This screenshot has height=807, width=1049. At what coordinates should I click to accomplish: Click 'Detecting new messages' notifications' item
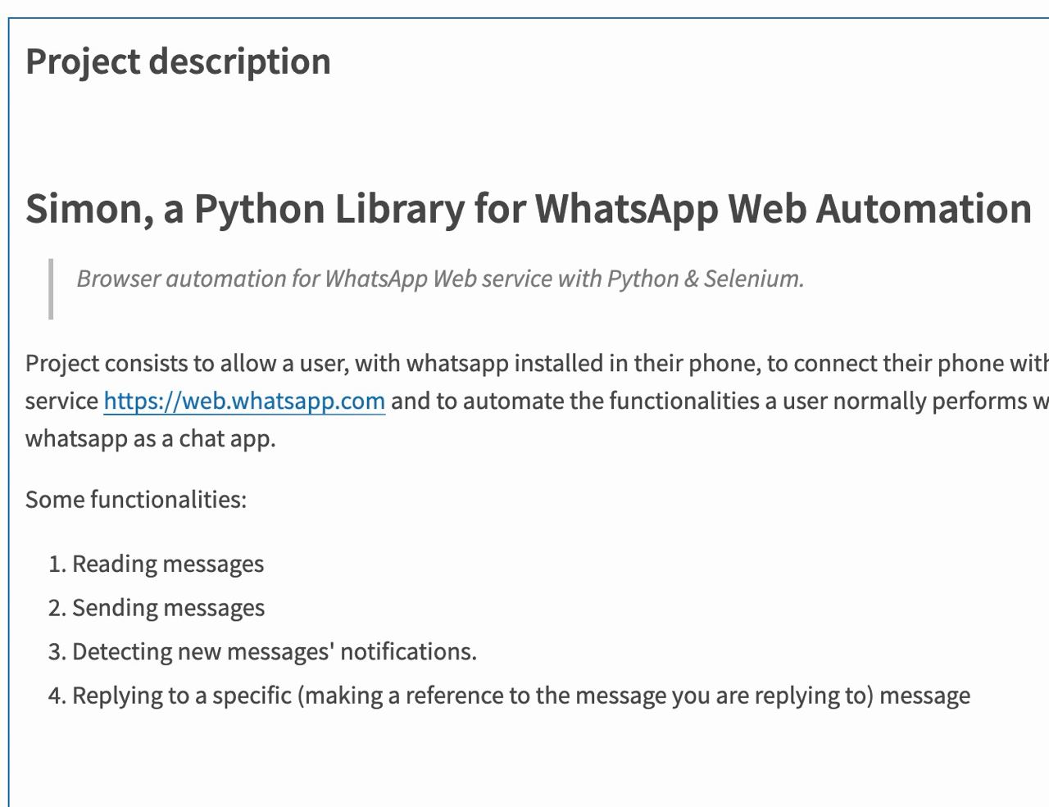tap(275, 651)
